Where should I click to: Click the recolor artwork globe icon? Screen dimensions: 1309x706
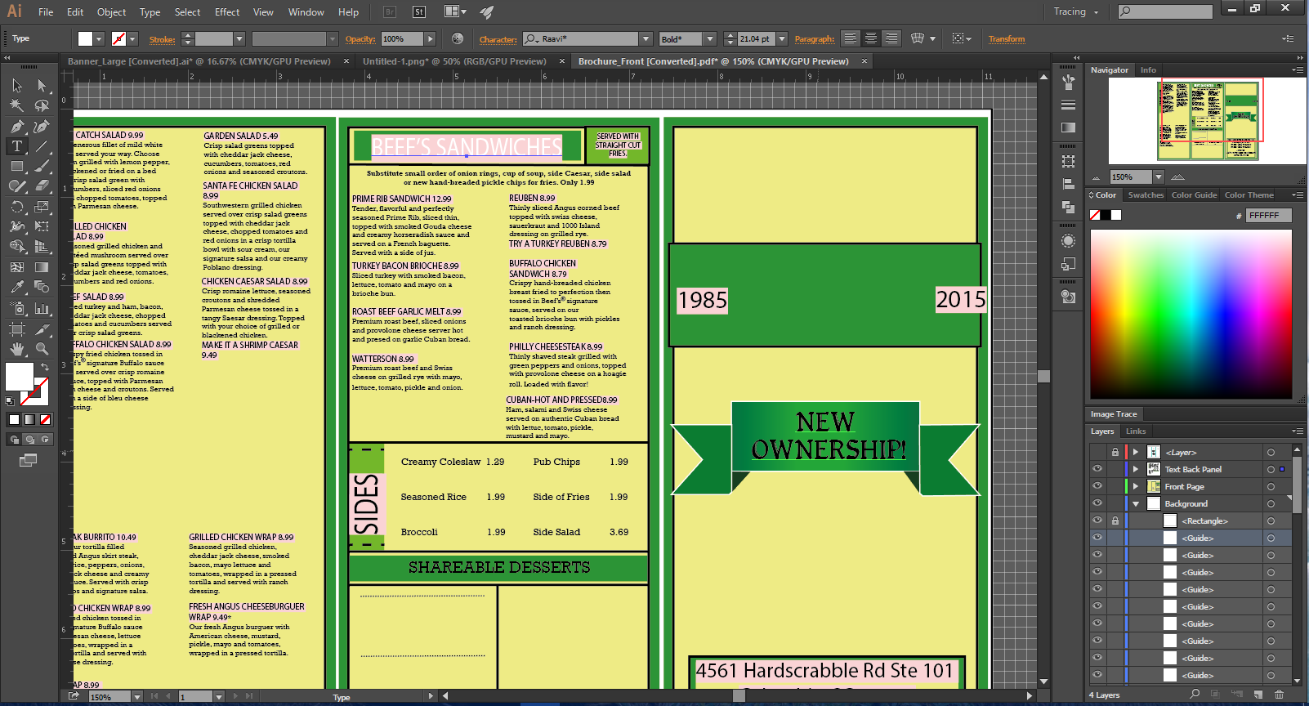click(458, 38)
